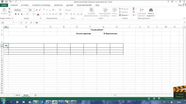This screenshot has height=104, width=186.
Task: Open Format as Table (Форматировать как таблицу)
Action: tap(105, 12)
